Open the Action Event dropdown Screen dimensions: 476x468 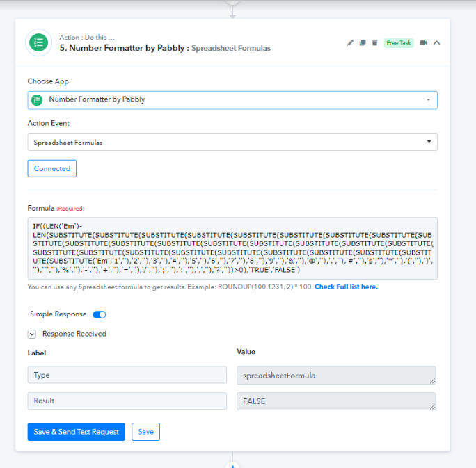point(232,142)
